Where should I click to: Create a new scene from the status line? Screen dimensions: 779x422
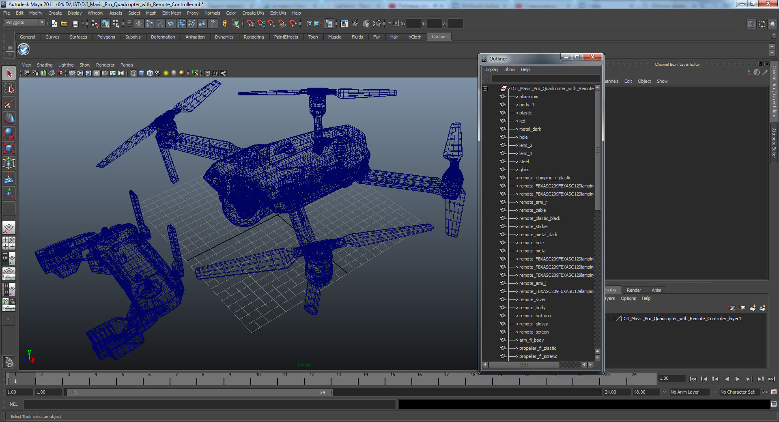54,24
